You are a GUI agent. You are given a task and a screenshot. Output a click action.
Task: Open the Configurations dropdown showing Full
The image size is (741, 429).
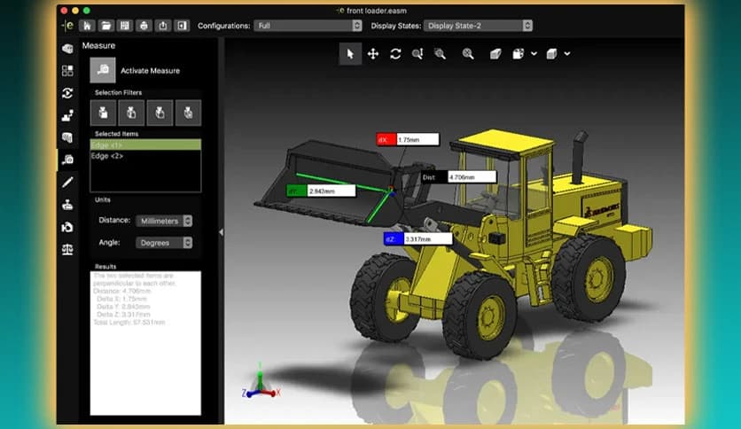click(308, 26)
